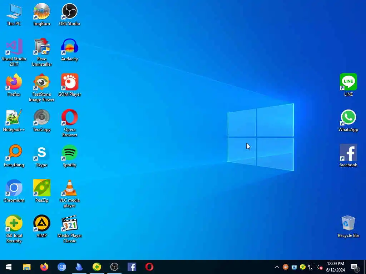Screen dimensions: 366x274
Task: Launch Chromium from the taskbar
Action: point(61,267)
